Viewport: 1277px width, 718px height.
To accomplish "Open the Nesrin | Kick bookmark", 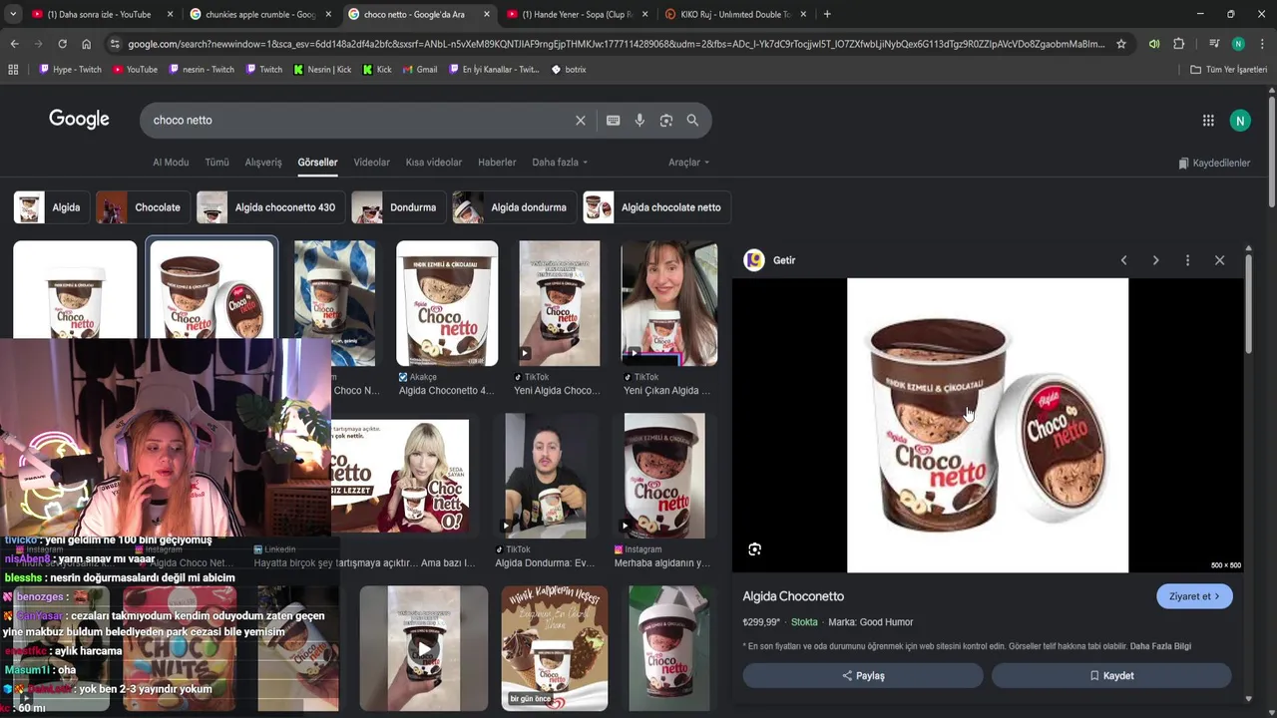I will pyautogui.click(x=321, y=70).
